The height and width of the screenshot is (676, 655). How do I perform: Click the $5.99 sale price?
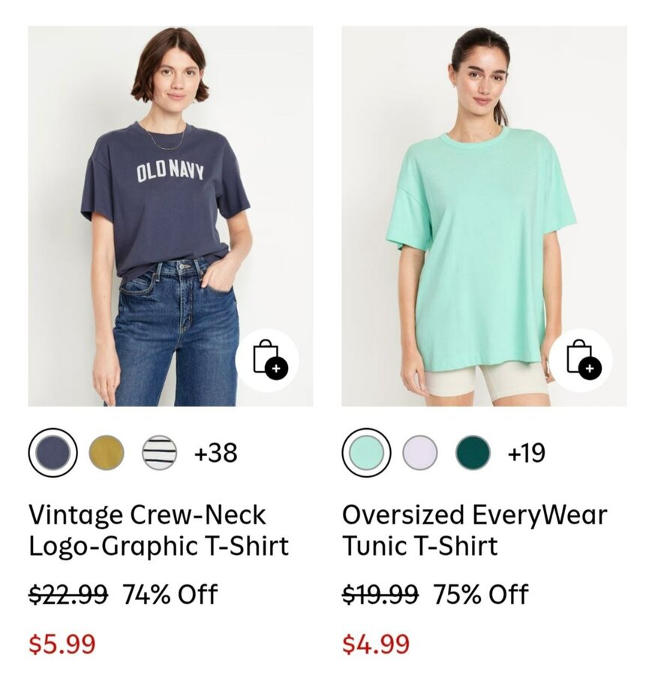[62, 644]
